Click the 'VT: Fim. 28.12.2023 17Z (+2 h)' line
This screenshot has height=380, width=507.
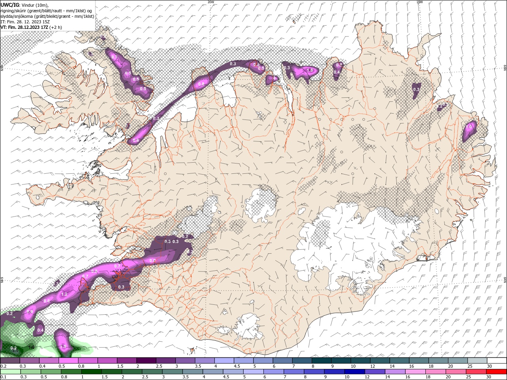click(31, 27)
